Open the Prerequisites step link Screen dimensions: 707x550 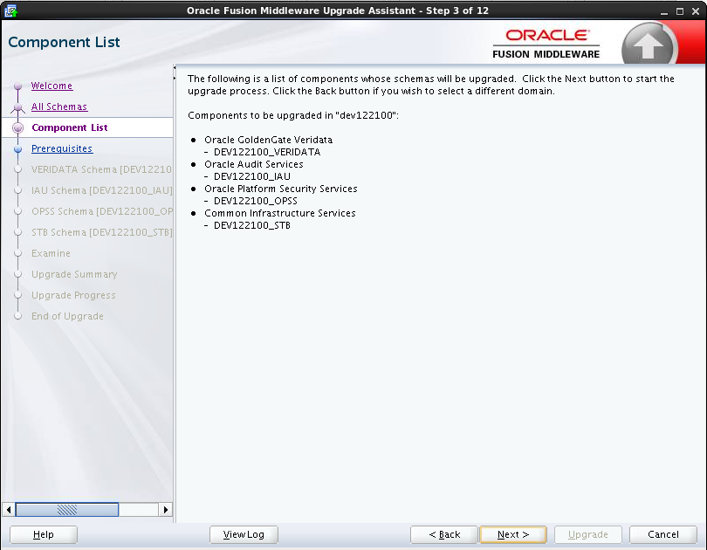click(x=62, y=148)
